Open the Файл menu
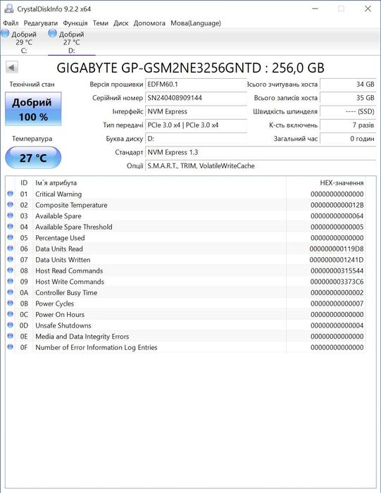Image resolution: width=381 pixels, height=493 pixels. (x=11, y=23)
